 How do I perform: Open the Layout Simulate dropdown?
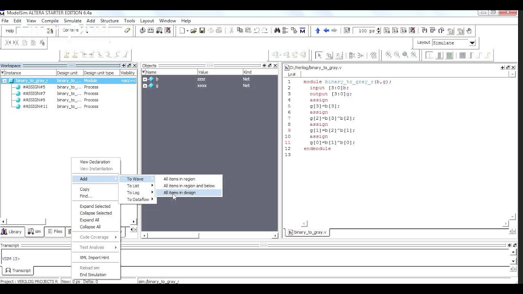tap(472, 43)
